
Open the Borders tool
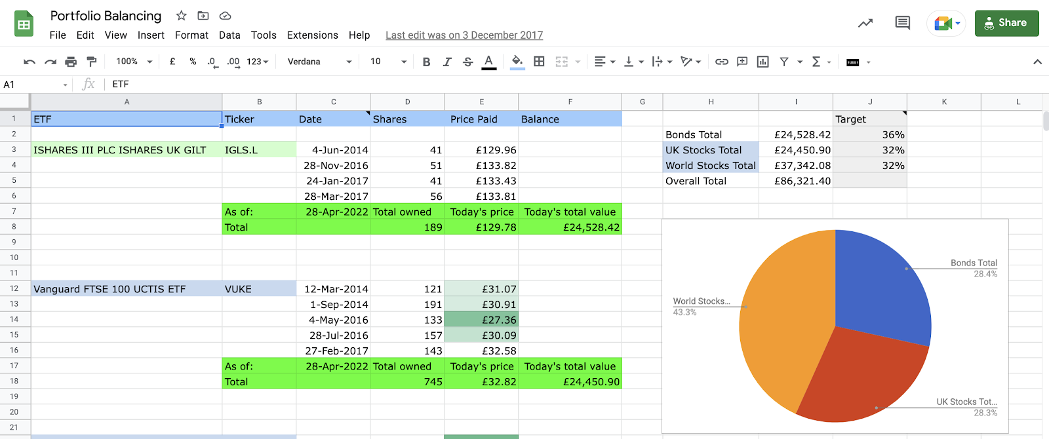click(539, 62)
